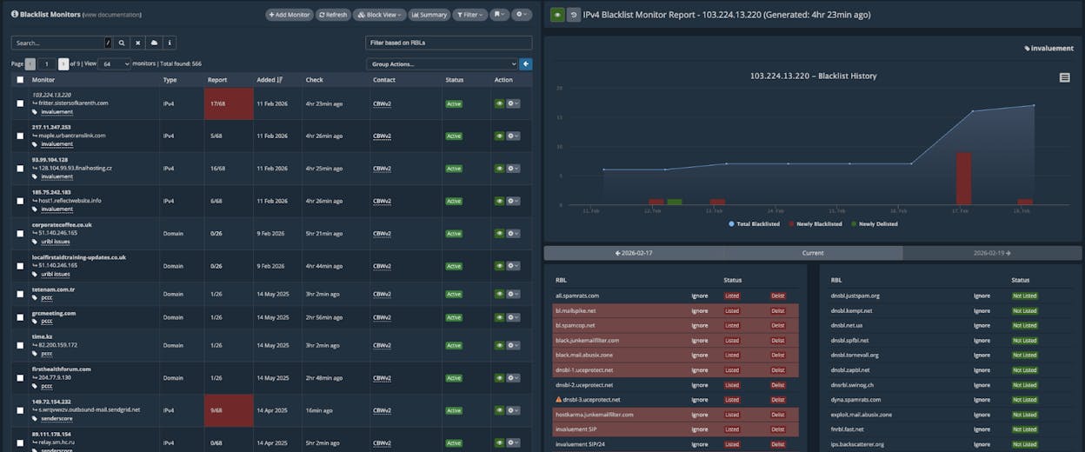Clear the search with the X icon
Screen dimensions: 1085x452
pyautogui.click(x=137, y=43)
